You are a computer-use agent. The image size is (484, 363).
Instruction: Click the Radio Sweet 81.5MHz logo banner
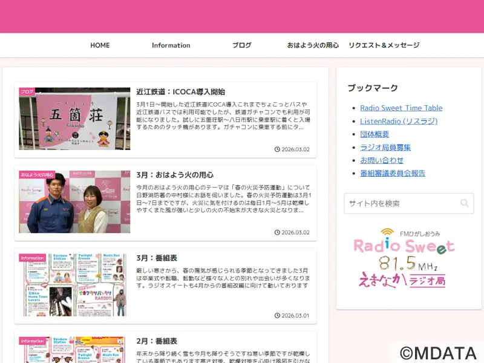click(x=404, y=258)
